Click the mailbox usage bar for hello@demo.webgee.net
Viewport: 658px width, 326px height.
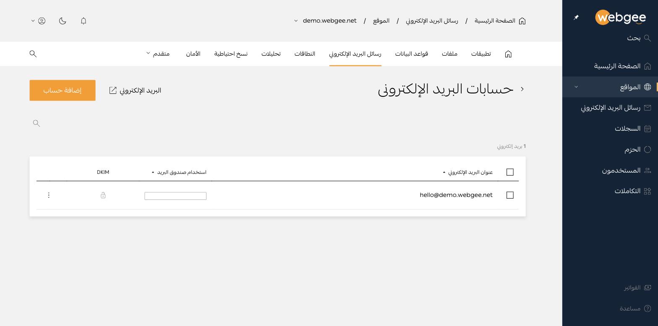[175, 196]
